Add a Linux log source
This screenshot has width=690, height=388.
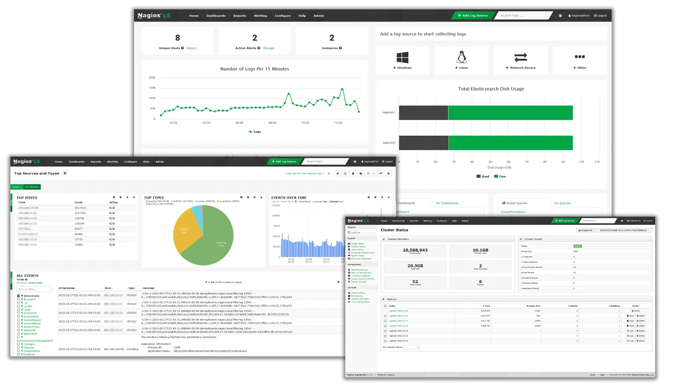(x=461, y=60)
